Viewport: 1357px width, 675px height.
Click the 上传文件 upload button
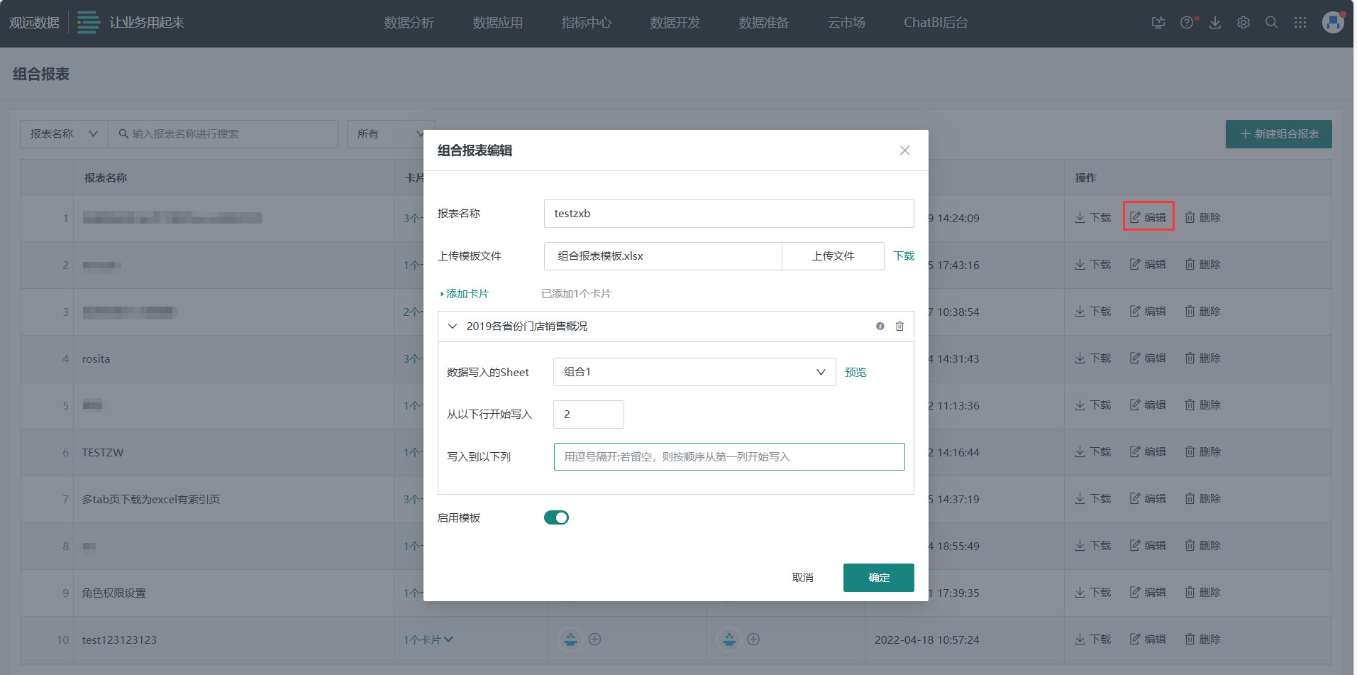click(833, 256)
